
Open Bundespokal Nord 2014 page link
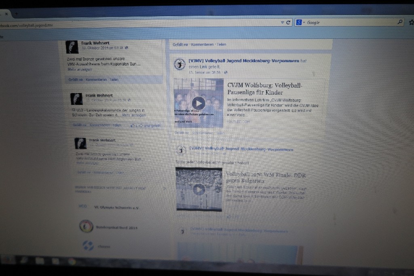click(x=117, y=228)
